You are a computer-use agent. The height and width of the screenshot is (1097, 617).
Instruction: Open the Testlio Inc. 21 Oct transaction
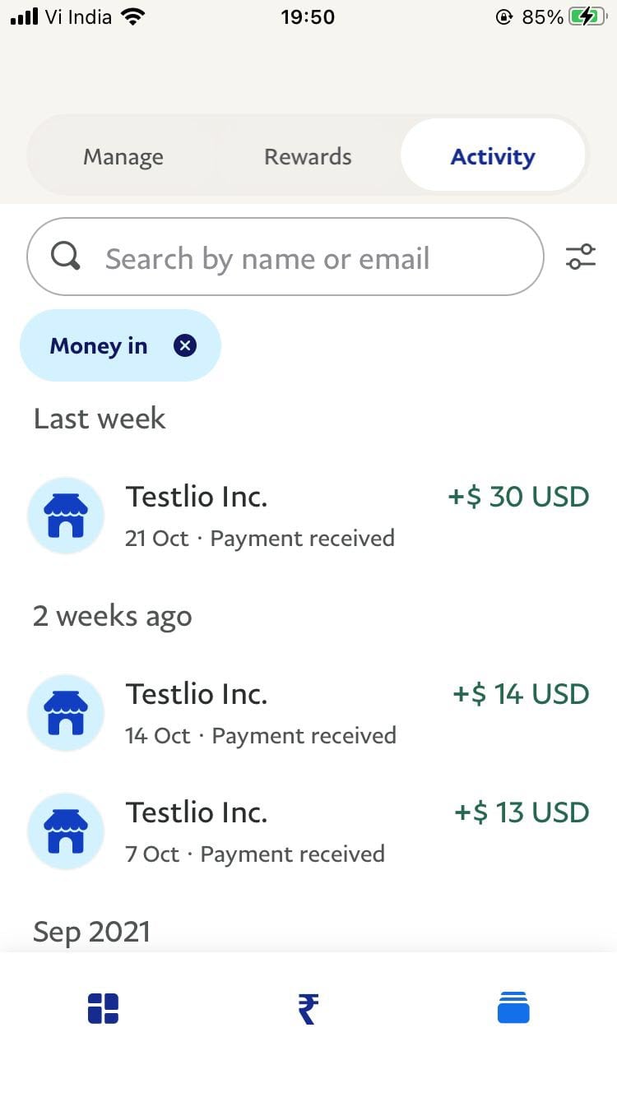pos(308,516)
